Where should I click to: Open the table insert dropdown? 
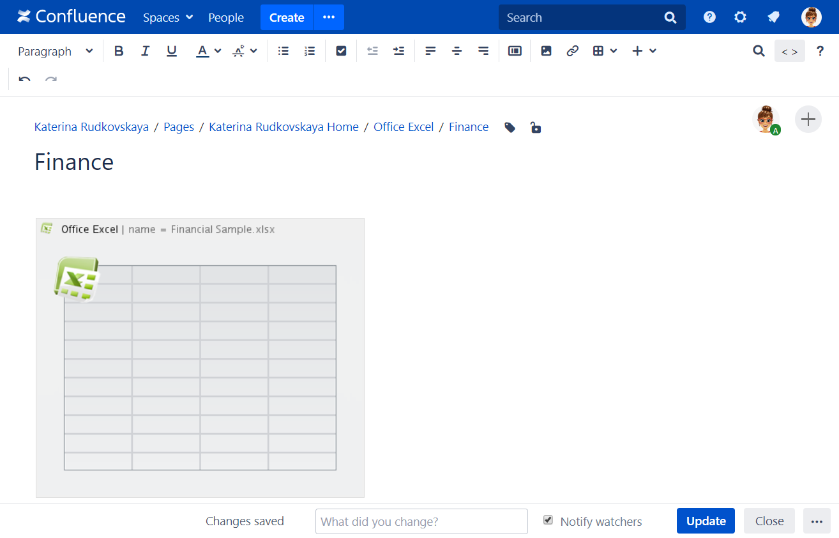(x=604, y=51)
